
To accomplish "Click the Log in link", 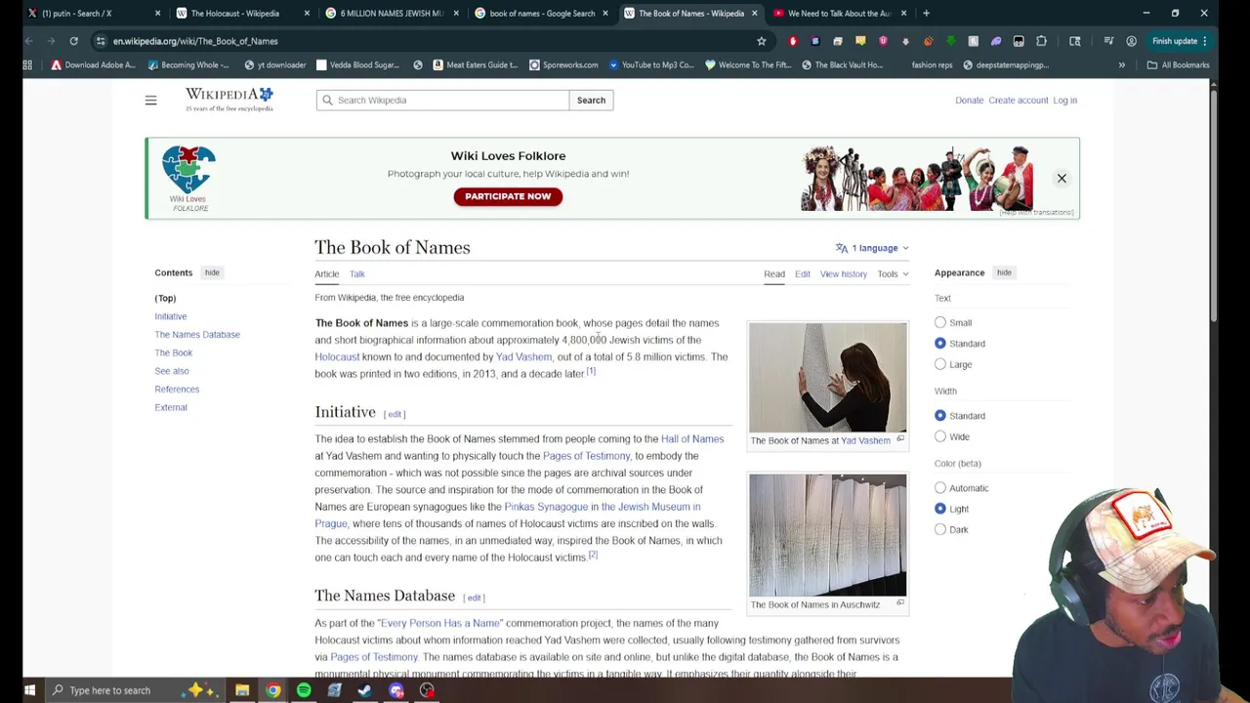I will point(1064,100).
